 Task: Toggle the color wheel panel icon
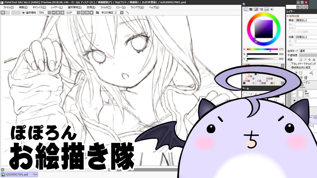point(246,9)
